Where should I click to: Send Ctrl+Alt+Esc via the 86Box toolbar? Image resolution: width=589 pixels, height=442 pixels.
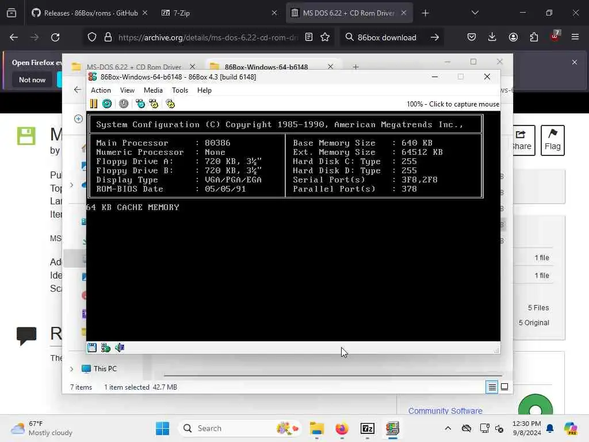coord(154,104)
